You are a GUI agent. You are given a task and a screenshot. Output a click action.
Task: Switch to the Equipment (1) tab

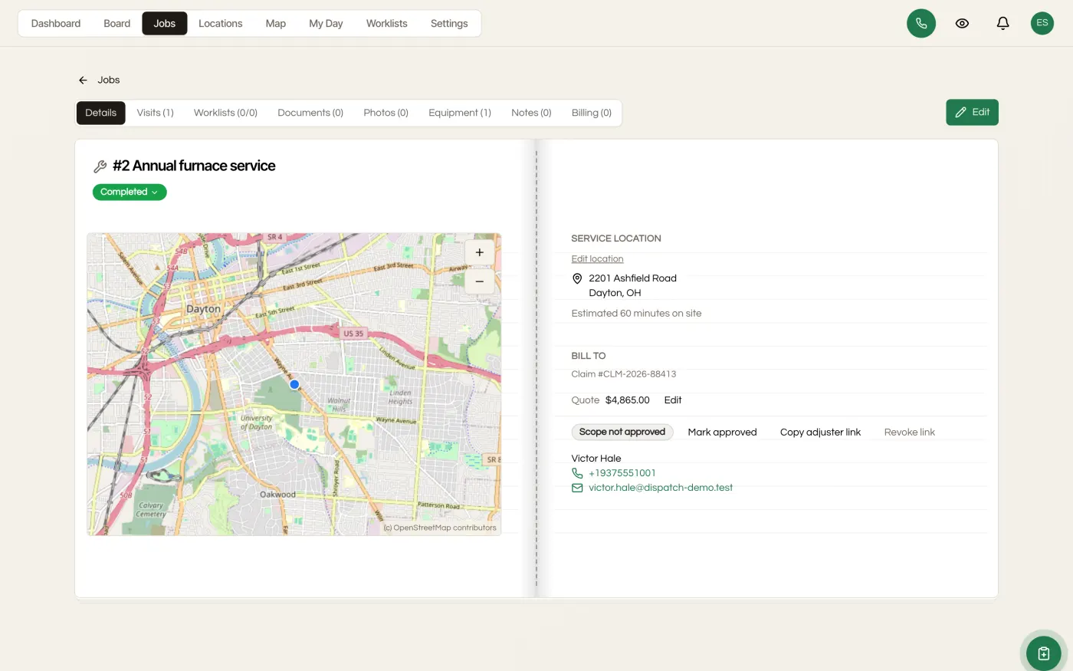460,113
